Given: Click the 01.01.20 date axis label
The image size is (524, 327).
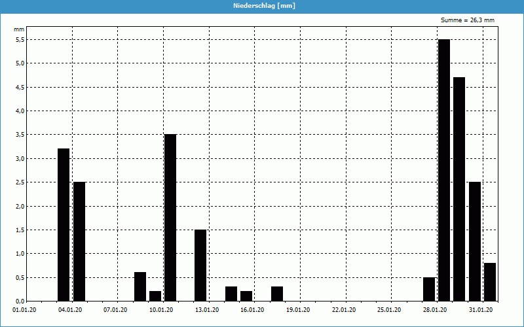Looking at the screenshot, I should 26,310.
